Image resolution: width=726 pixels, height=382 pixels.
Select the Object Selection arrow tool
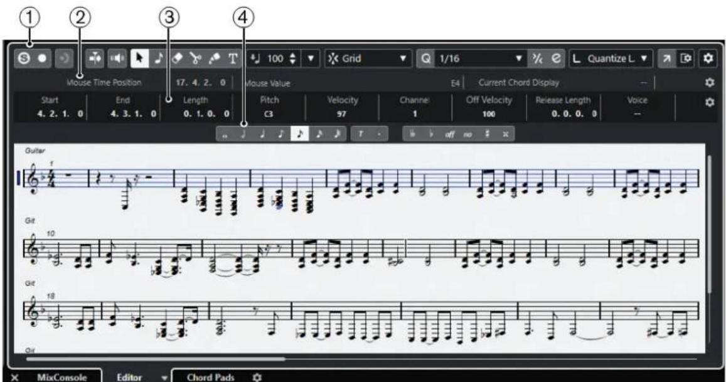point(139,58)
